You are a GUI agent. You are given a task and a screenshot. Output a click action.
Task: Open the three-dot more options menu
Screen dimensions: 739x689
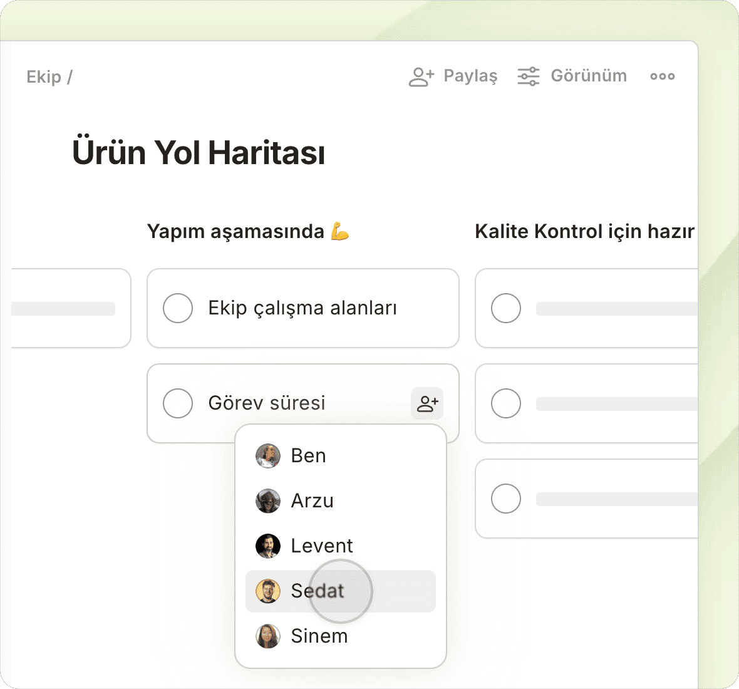(662, 76)
